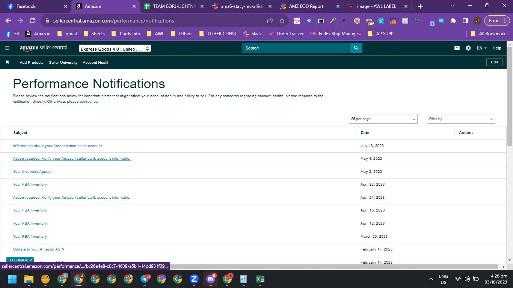
Task: Open the FedEx Ship Manager bookmark
Action: 335,34
